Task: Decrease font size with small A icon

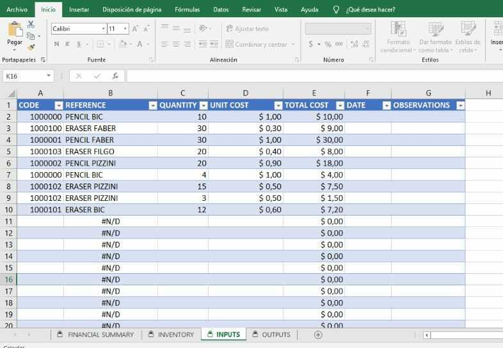Action: click(147, 29)
